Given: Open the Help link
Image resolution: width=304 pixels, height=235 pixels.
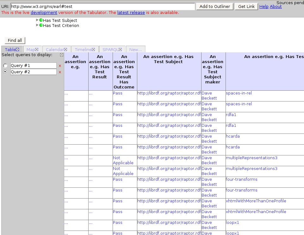Looking at the screenshot, I should (264, 6).
